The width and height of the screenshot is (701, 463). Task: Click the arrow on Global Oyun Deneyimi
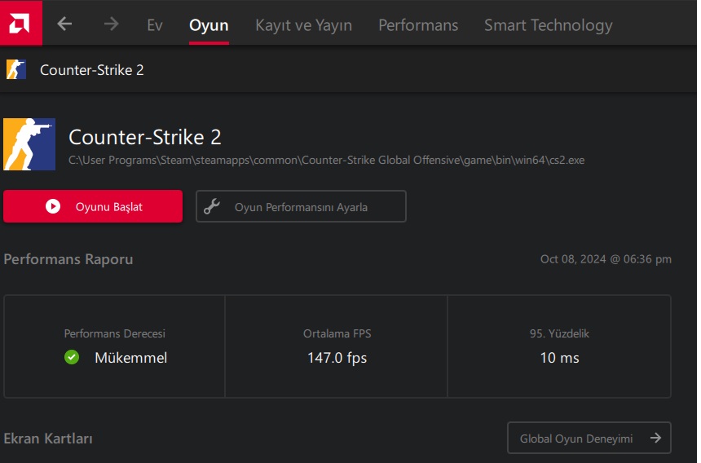pyautogui.click(x=655, y=438)
